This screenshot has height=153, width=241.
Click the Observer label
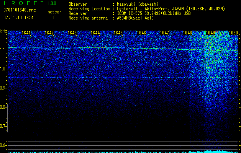[78, 4]
